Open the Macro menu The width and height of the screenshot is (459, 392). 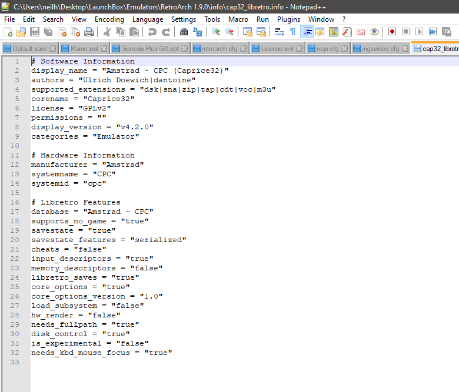[x=238, y=19]
